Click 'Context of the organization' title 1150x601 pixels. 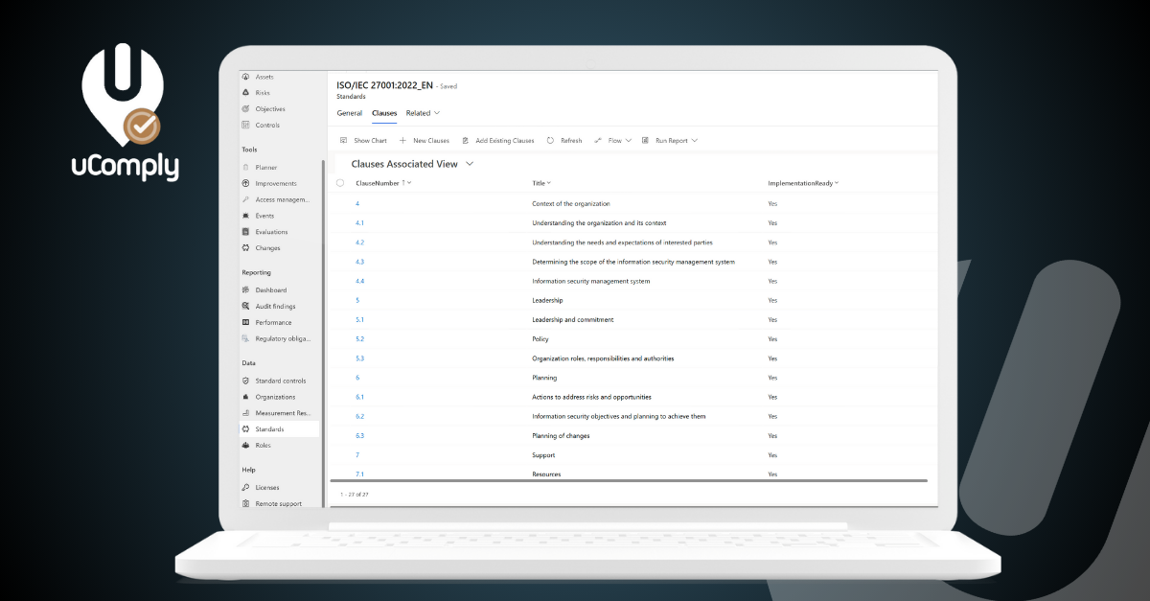coord(571,204)
